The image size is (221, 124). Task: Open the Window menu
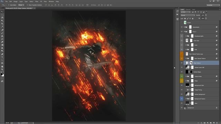[51, 1]
